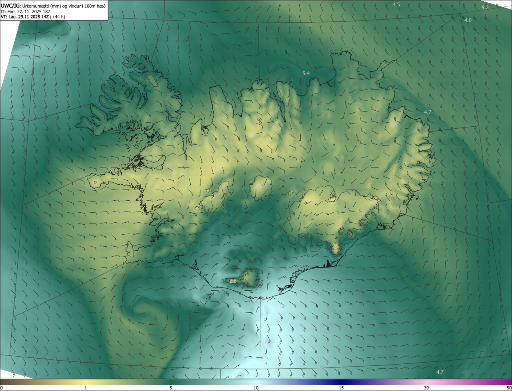
Task: Click the colorbar tick label '10'
Action: pos(256,388)
